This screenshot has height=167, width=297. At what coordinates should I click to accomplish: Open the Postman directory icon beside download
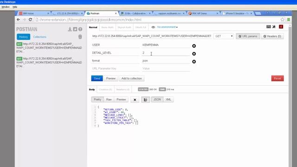[x=75, y=29]
